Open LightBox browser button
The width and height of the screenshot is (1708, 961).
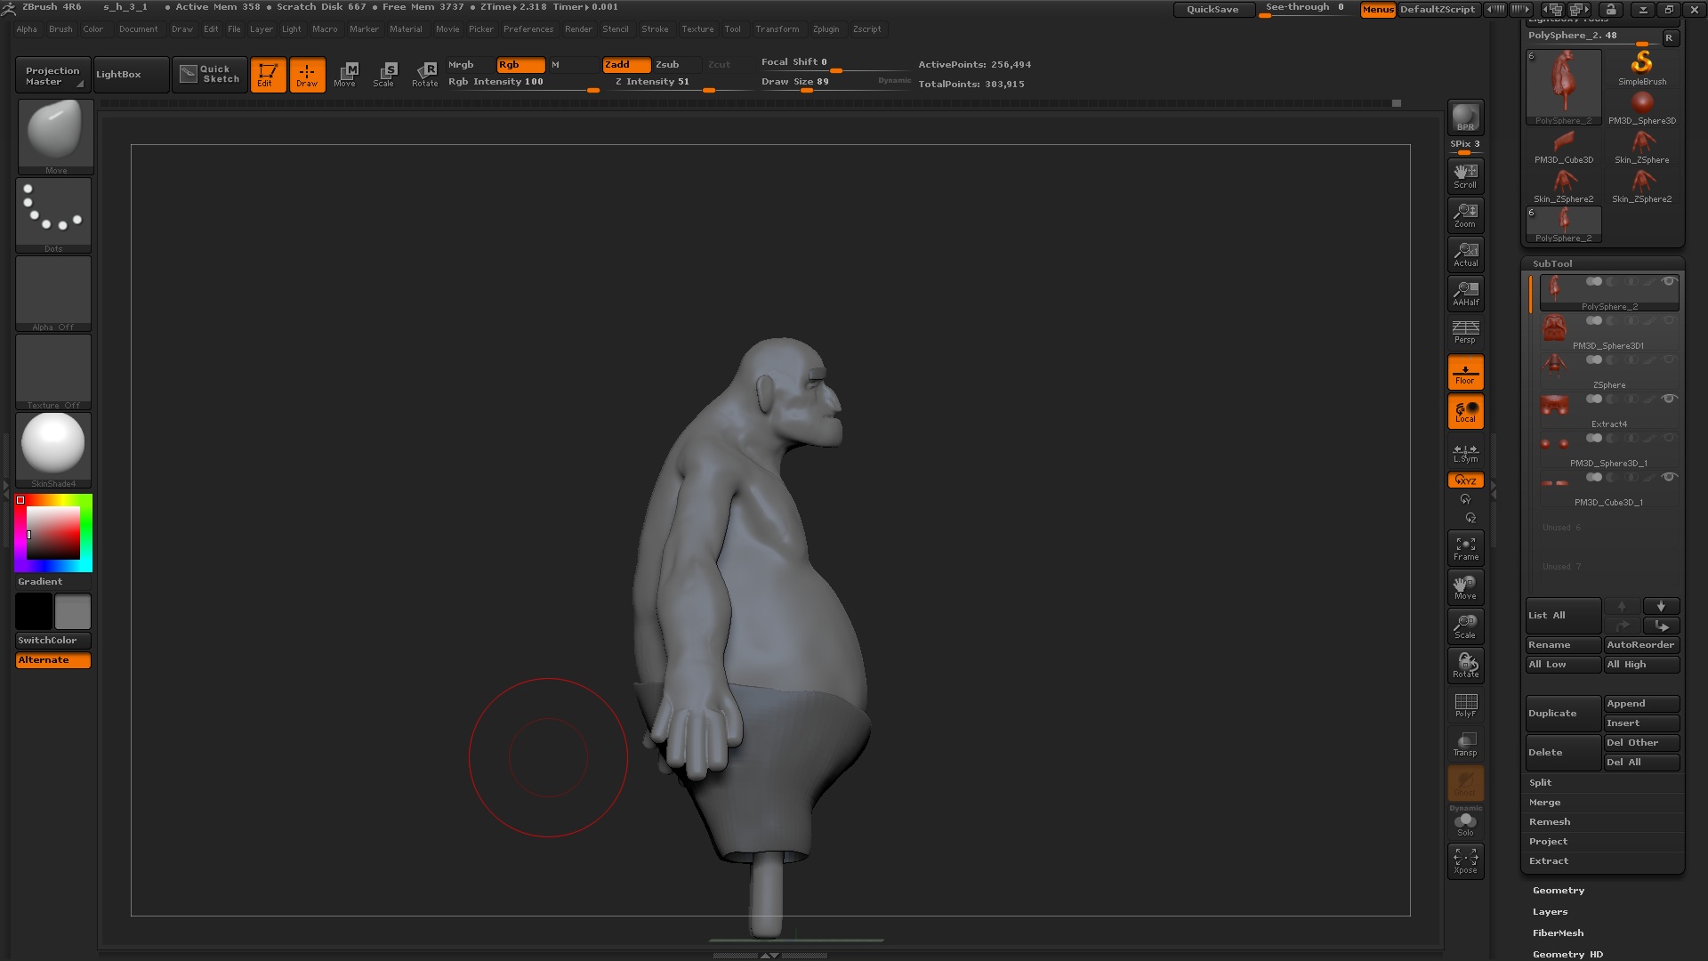pyautogui.click(x=131, y=75)
